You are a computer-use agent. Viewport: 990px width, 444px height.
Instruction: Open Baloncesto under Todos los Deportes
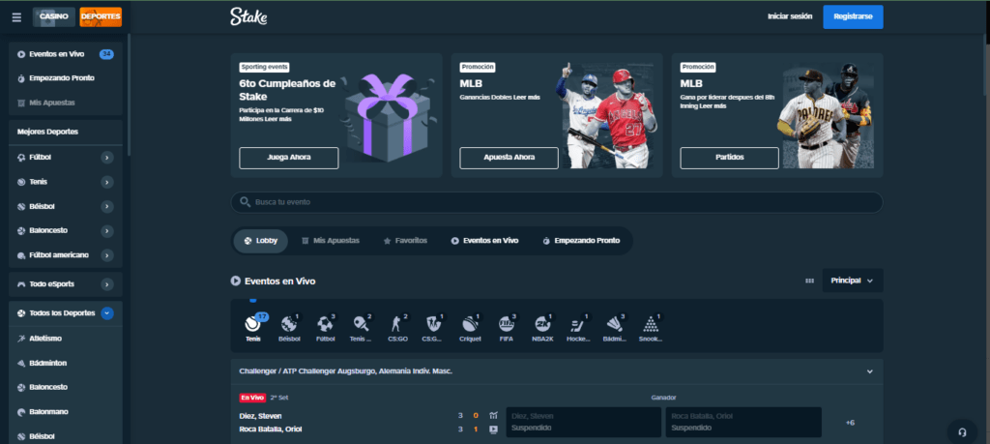pyautogui.click(x=66, y=387)
